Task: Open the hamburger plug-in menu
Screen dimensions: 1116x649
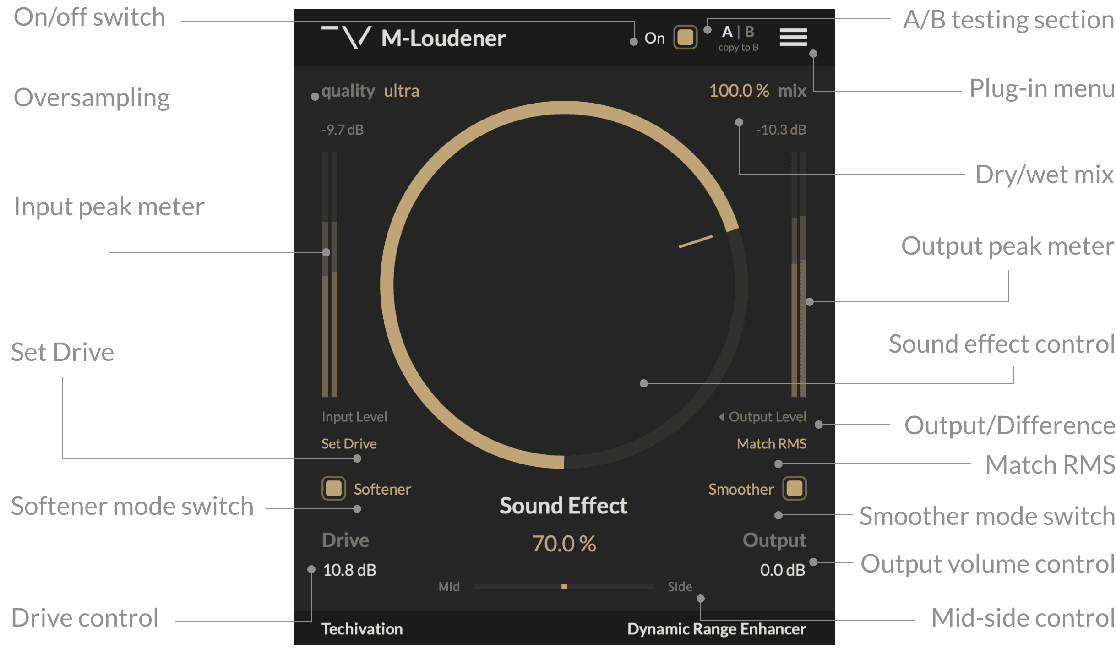Action: point(793,37)
